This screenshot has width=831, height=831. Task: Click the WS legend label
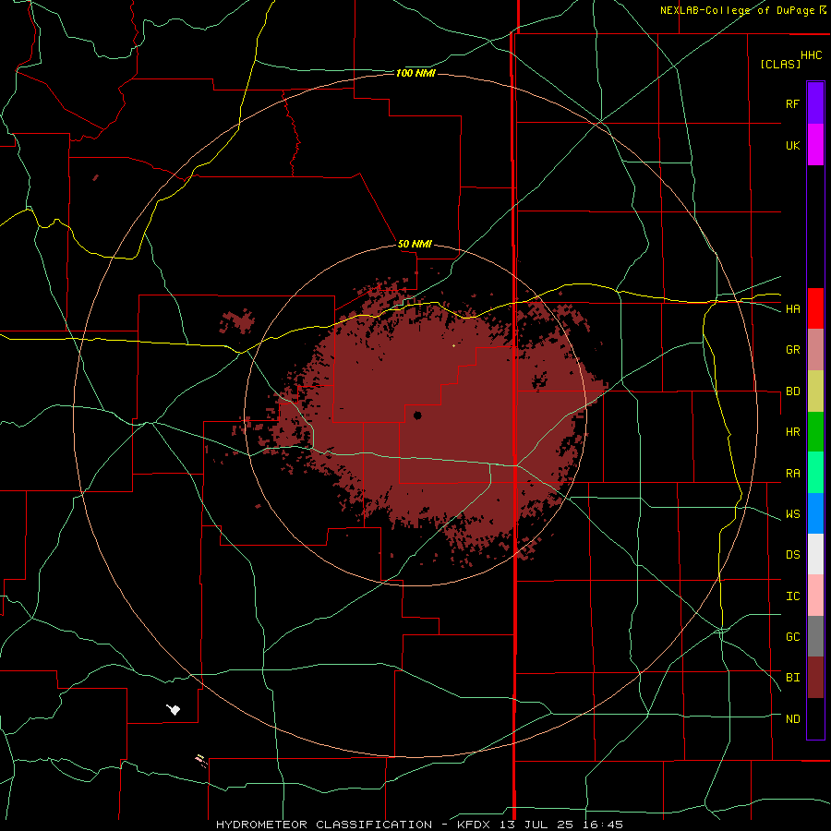click(792, 514)
